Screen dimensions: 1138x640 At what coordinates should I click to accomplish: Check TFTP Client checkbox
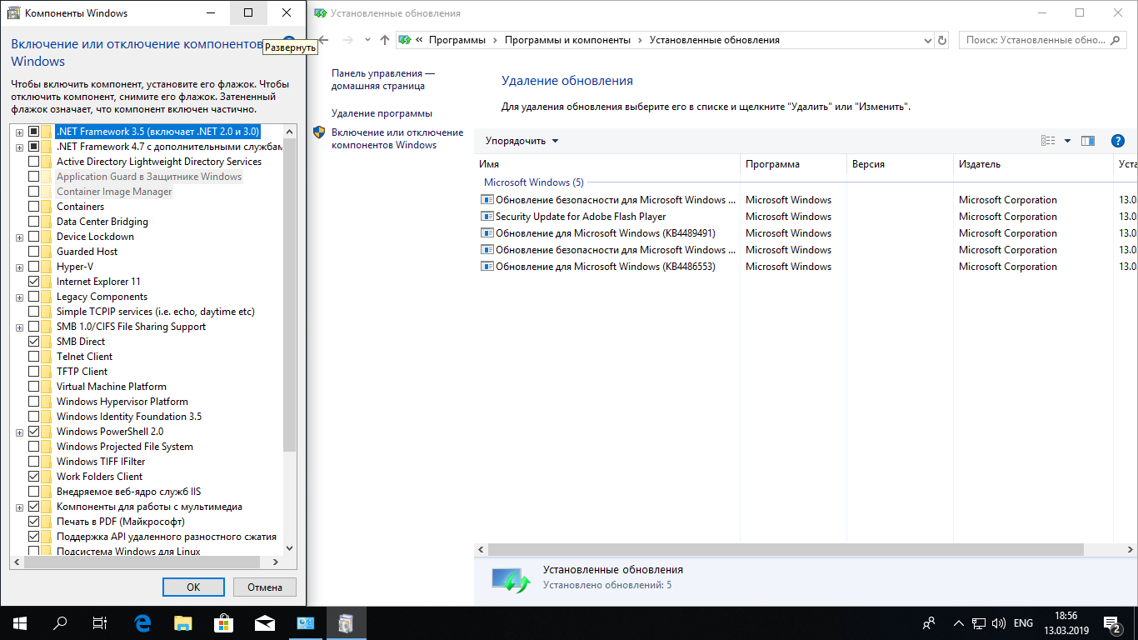point(33,372)
